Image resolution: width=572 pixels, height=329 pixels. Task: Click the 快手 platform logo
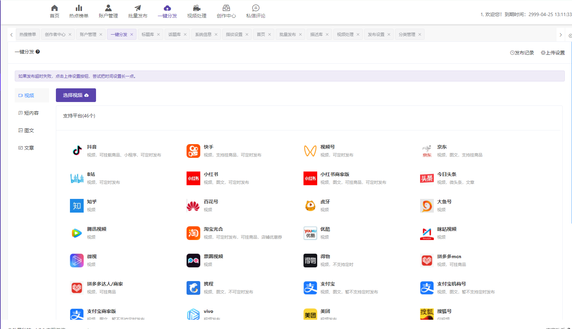coord(193,151)
